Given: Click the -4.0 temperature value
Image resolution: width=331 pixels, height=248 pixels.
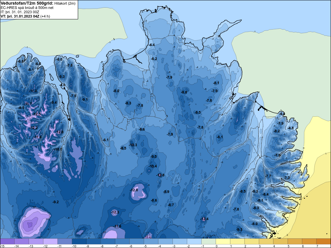Looking at the screenshot, I should 62,85.
